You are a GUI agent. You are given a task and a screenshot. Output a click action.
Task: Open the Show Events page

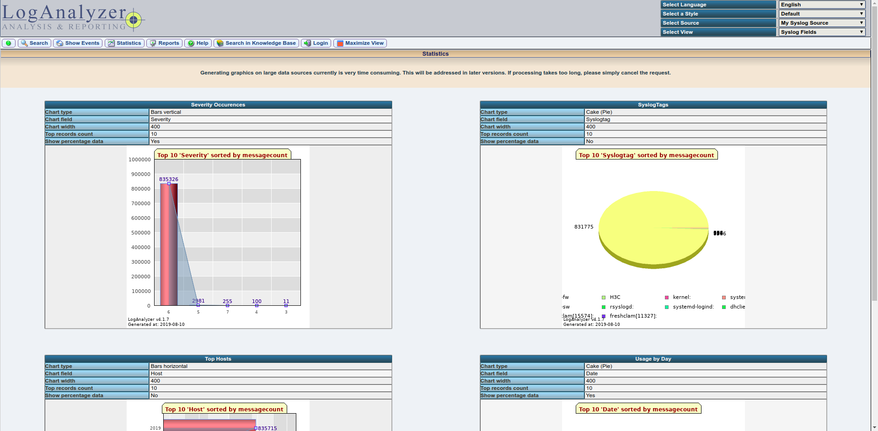[78, 43]
